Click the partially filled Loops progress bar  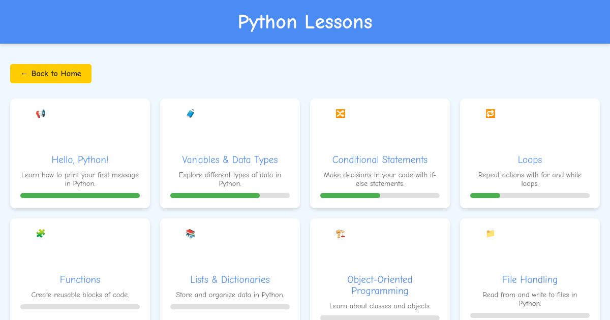tap(530, 196)
